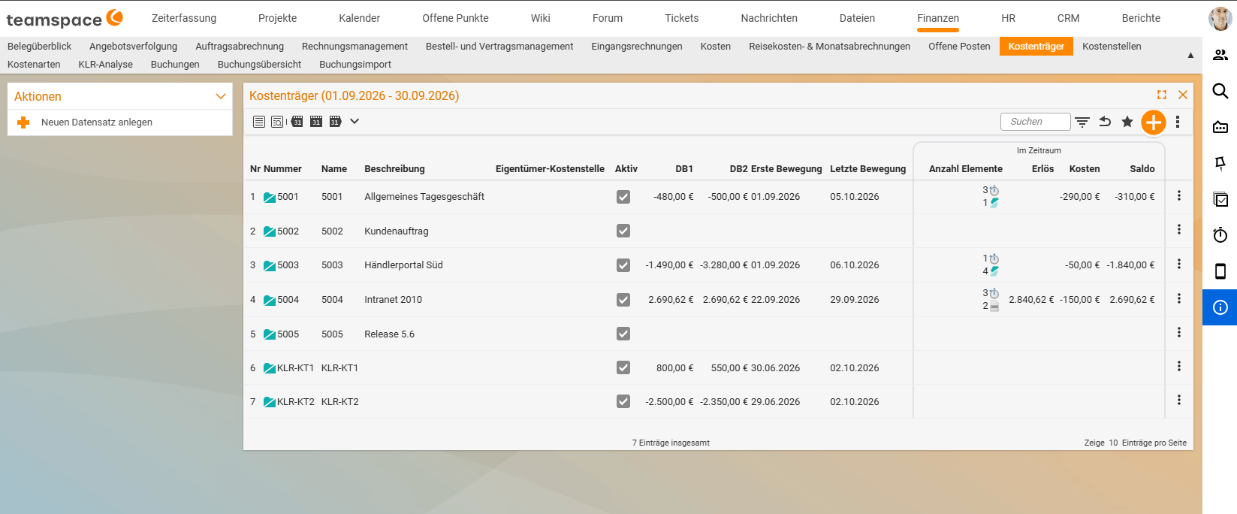Click the orange plus add button
The image size is (1237, 514).
1154,122
